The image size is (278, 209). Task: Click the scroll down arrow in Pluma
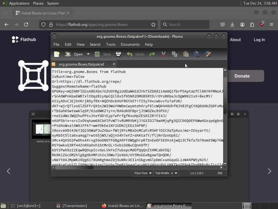225,164
